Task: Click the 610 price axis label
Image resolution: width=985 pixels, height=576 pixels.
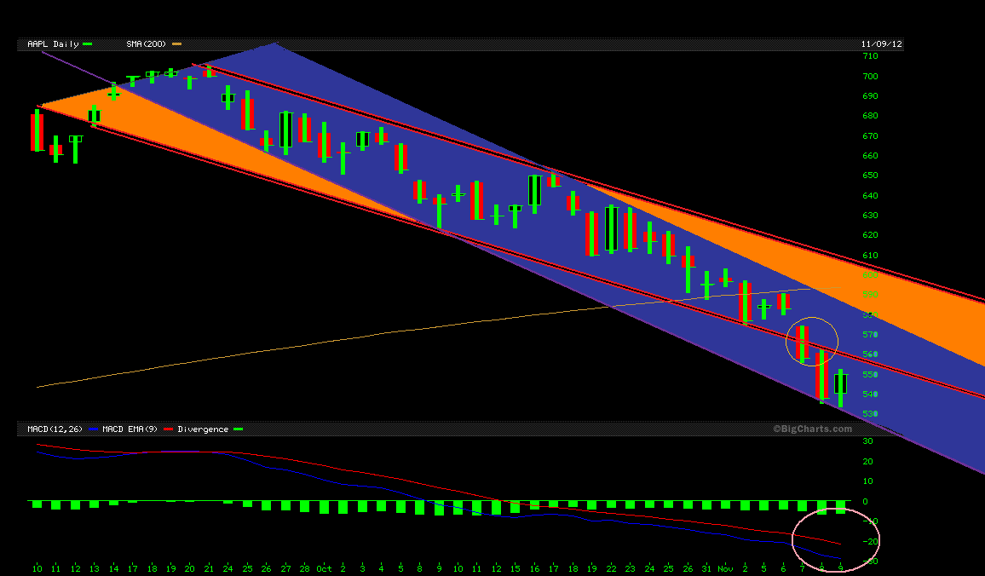Action: tap(870, 255)
